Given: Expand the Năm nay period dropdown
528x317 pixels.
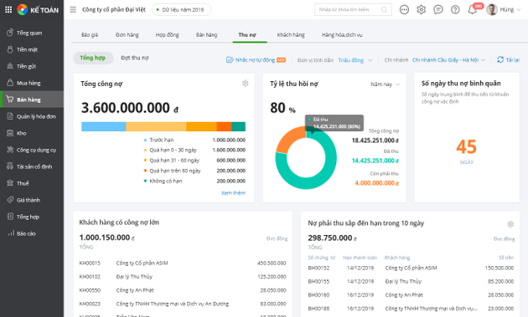Looking at the screenshot, I should pos(385,84).
